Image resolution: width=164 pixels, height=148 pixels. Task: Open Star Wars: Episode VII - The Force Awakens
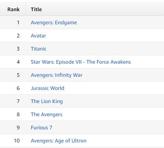[x=81, y=62]
